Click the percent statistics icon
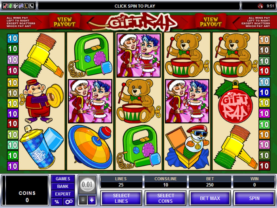Viewport: 277px width, 208px height. (57, 201)
